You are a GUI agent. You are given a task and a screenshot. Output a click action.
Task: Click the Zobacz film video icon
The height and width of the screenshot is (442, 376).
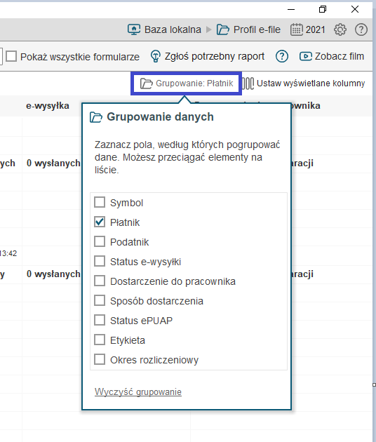(306, 56)
